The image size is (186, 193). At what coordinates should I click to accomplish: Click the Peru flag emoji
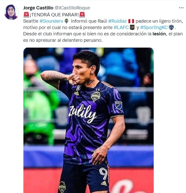[x=131, y=21]
